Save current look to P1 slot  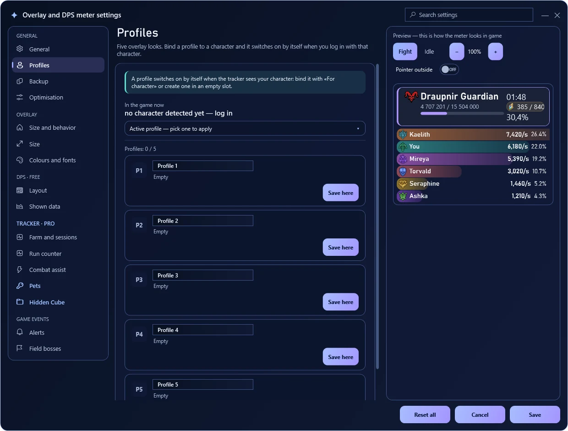pyautogui.click(x=341, y=193)
